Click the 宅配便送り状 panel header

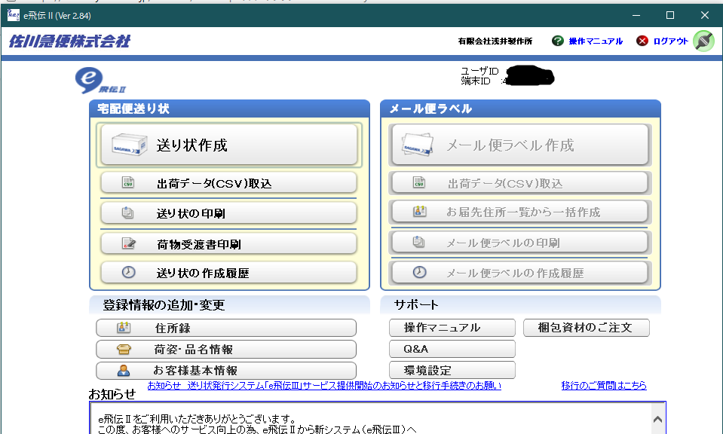[x=230, y=108]
